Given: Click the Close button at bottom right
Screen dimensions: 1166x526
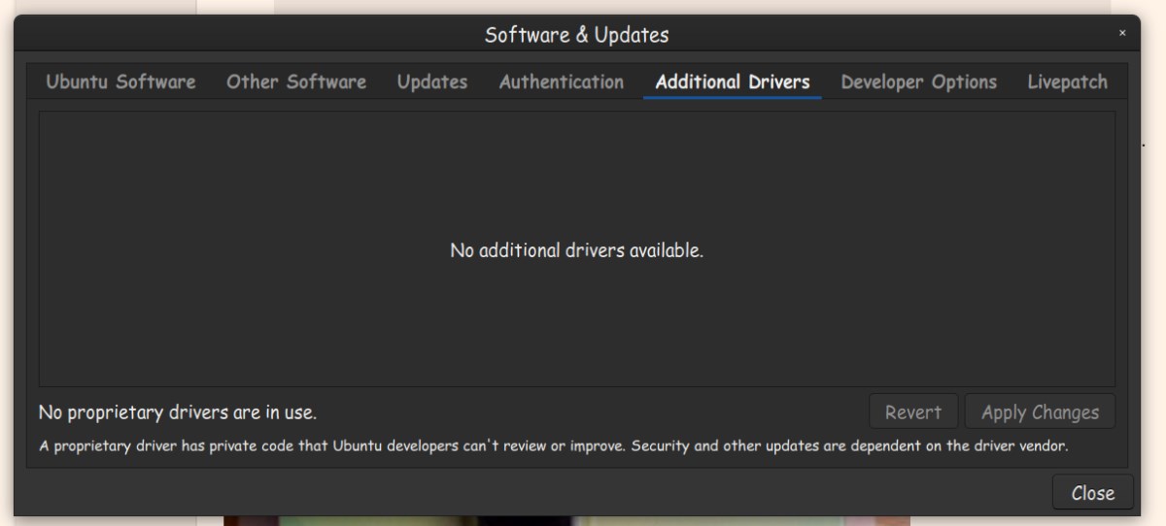Looking at the screenshot, I should pyautogui.click(x=1092, y=493).
